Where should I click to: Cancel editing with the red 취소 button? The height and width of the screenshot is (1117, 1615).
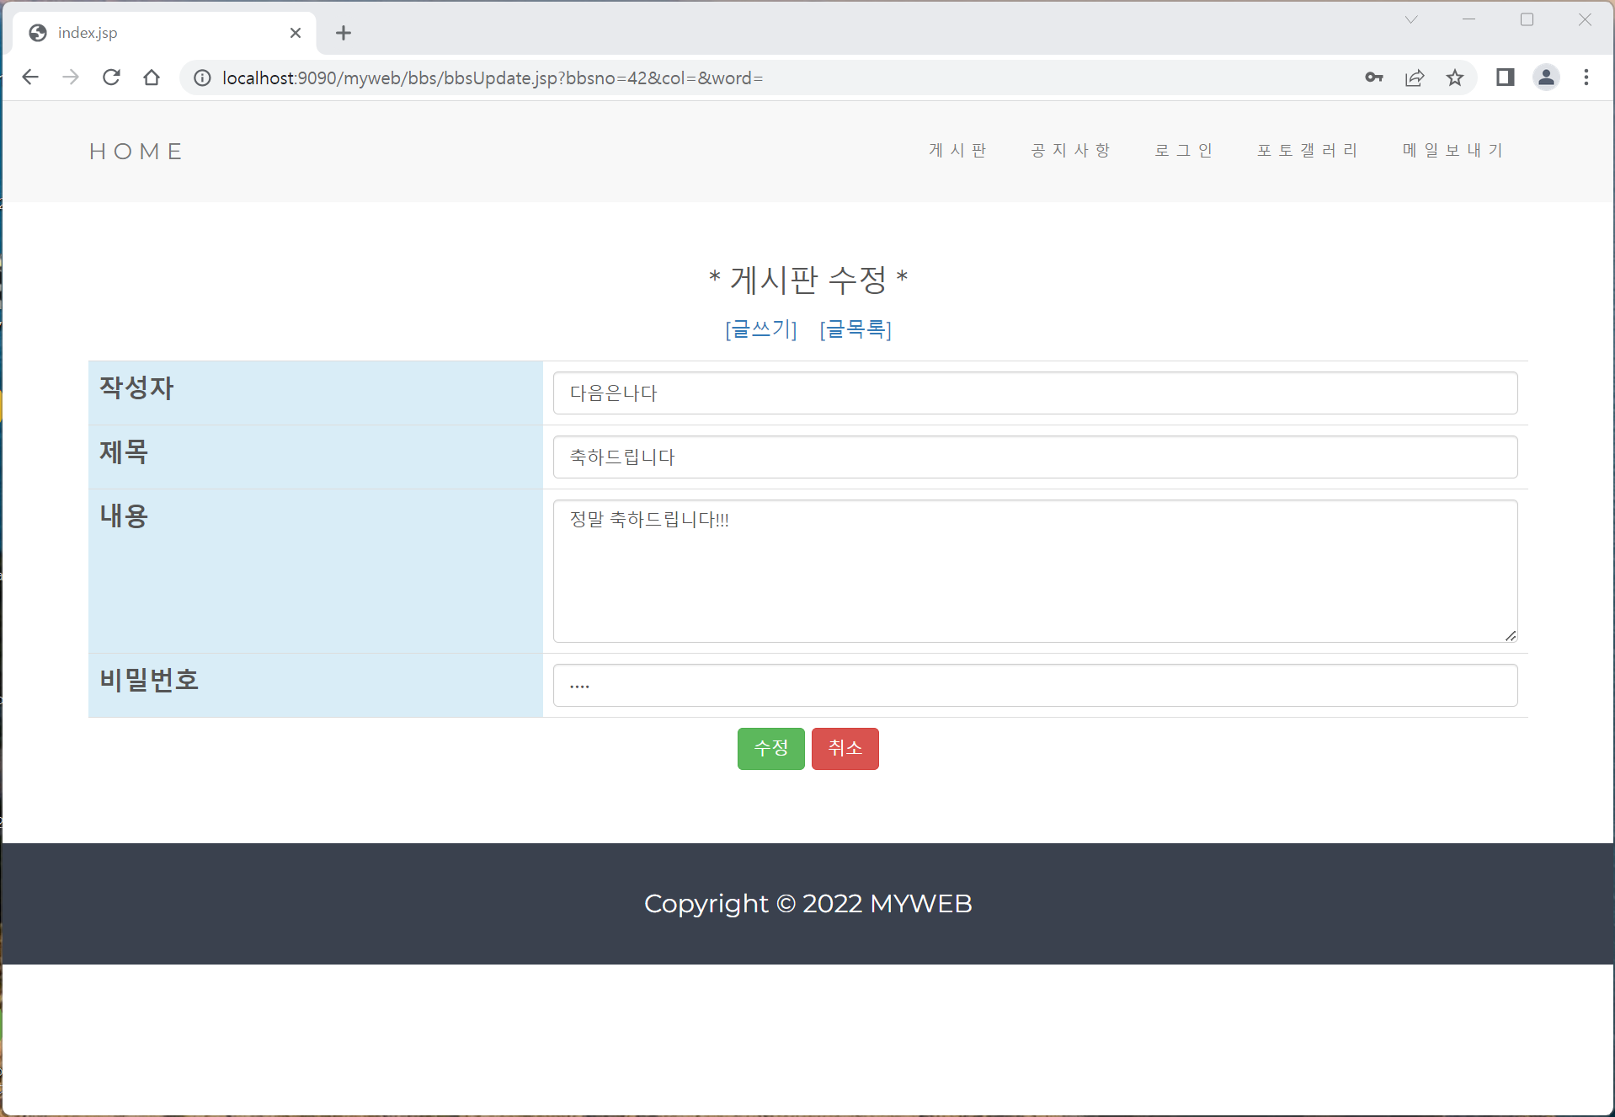845,748
